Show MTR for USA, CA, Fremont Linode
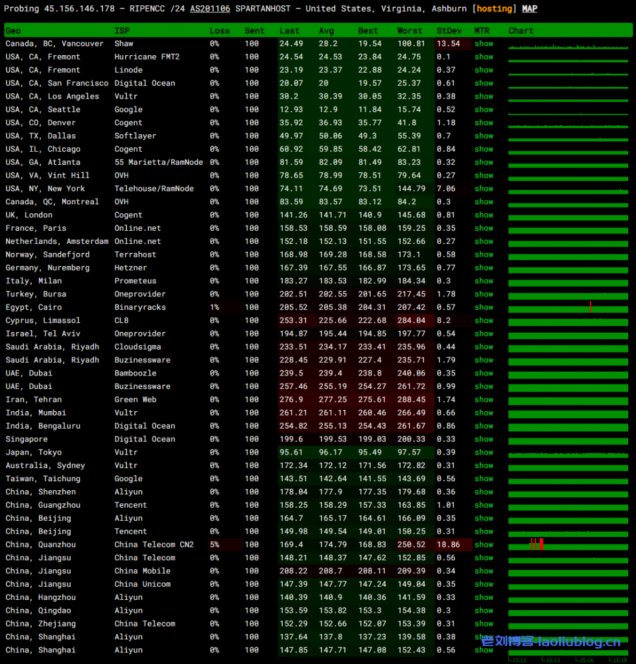Image resolution: width=636 pixels, height=664 pixels. (484, 70)
